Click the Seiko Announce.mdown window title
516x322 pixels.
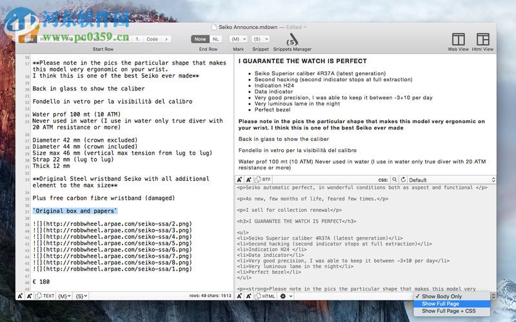click(x=248, y=27)
